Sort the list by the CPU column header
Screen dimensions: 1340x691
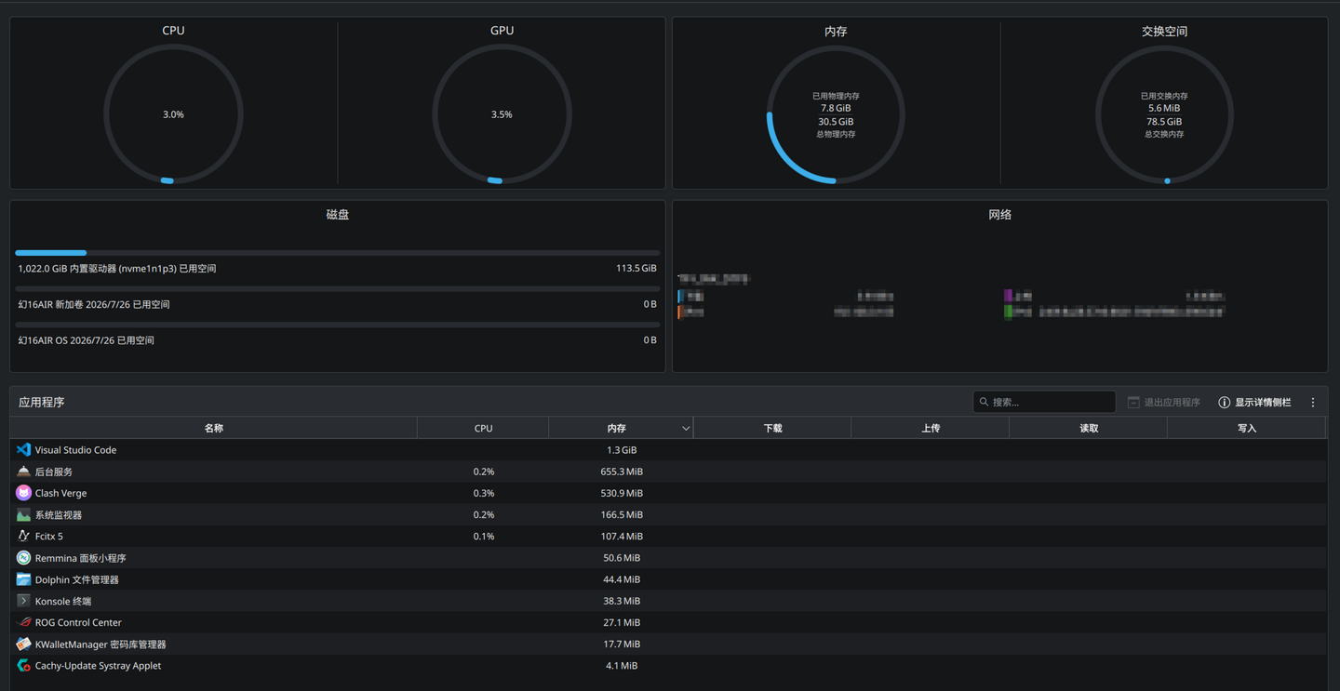(483, 428)
